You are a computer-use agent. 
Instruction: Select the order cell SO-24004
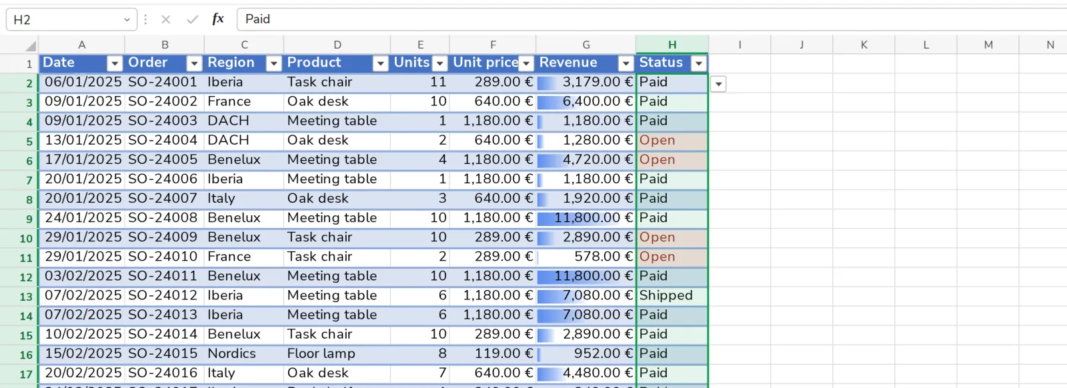pyautogui.click(x=164, y=141)
